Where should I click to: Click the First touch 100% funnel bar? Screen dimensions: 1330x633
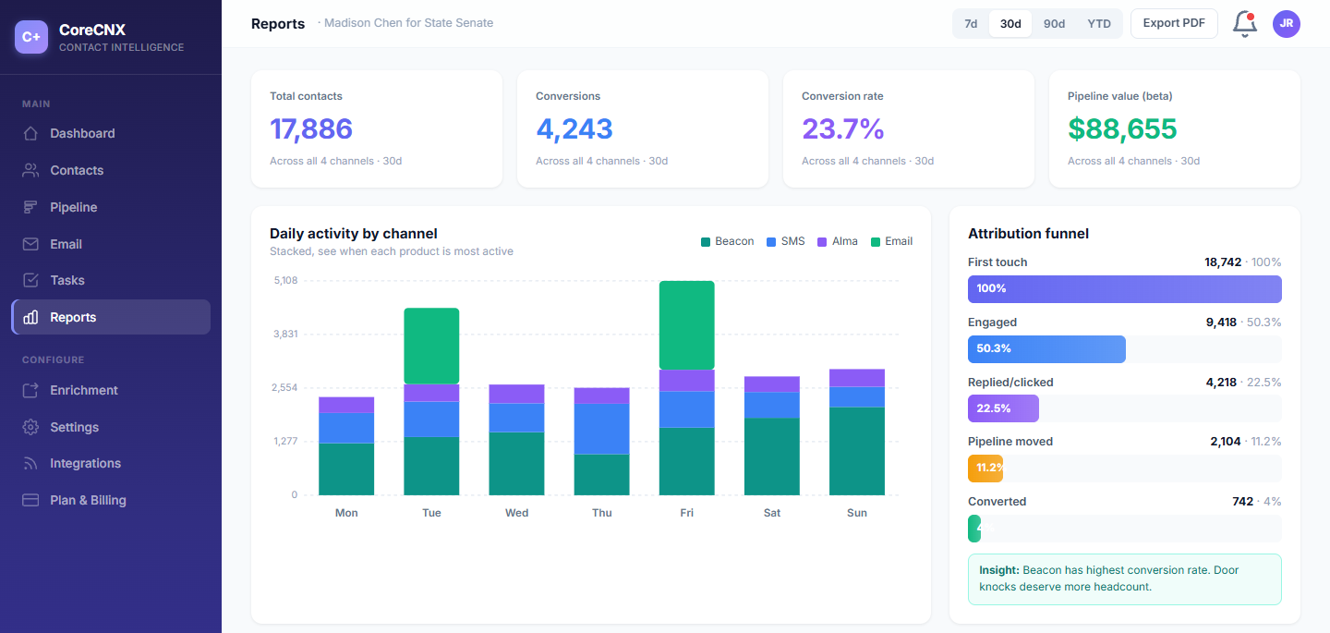tap(1125, 289)
